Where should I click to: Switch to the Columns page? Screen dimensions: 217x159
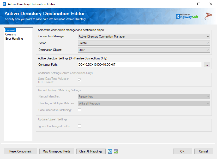(10, 34)
